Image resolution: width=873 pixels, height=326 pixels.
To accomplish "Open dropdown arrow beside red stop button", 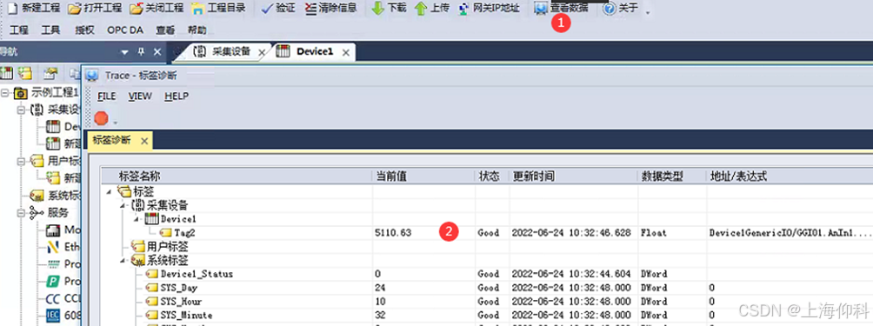I will pyautogui.click(x=115, y=122).
